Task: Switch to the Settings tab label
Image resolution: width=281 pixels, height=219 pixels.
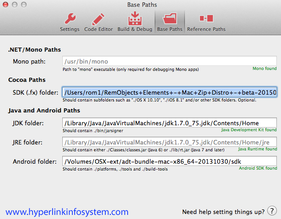Action: 70,29
